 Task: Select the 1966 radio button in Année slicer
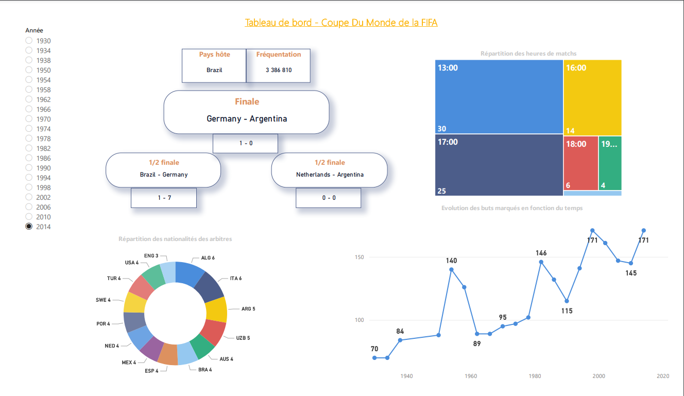pyautogui.click(x=29, y=109)
